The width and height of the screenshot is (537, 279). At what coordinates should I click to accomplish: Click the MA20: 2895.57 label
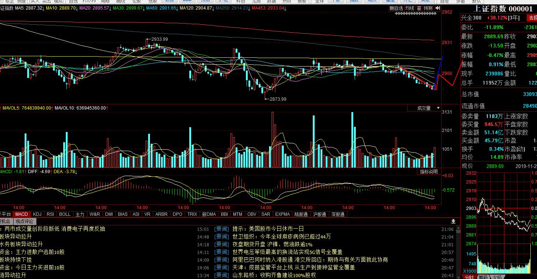tap(94, 8)
